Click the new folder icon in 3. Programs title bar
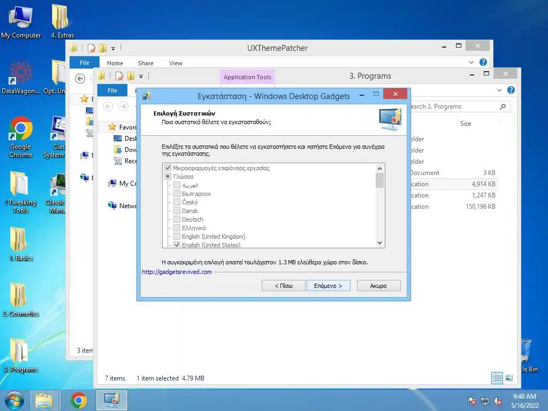 (x=131, y=76)
